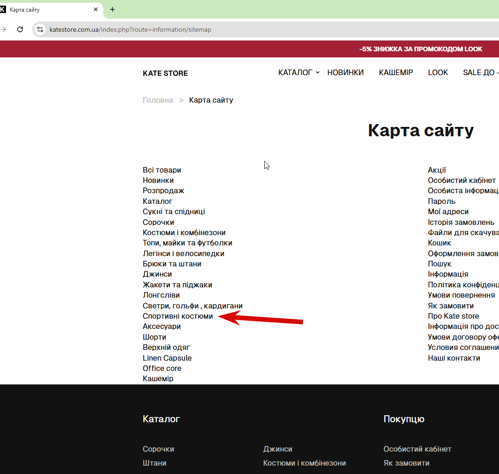Open Спортивні костюми link

pos(177,316)
